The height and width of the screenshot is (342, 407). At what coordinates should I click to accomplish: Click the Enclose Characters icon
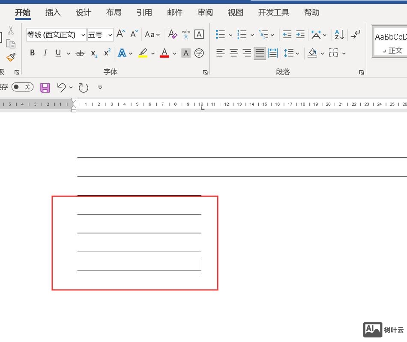199,53
